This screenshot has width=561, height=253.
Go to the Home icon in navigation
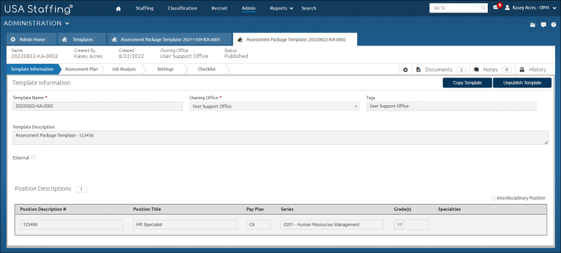click(x=119, y=9)
